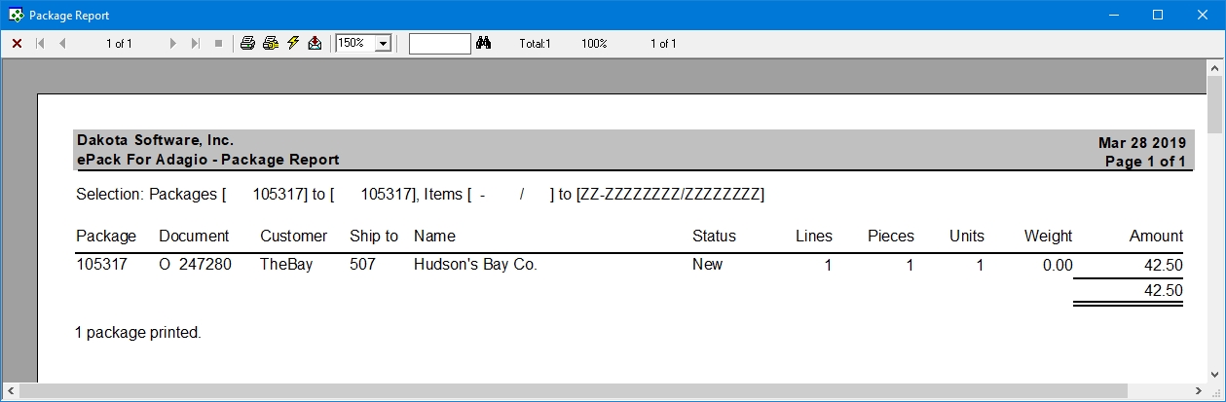Click the binoculars search icon
This screenshot has height=402, width=1226.
pos(485,44)
